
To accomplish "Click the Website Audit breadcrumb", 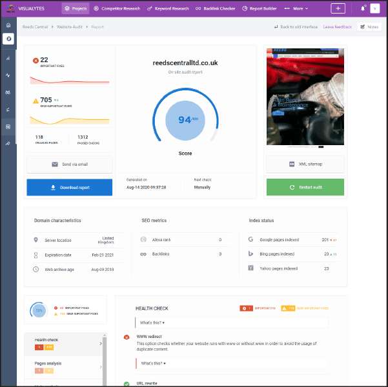I will [x=70, y=26].
